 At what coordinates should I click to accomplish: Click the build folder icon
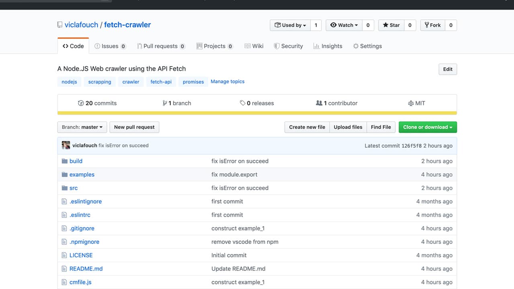64,161
